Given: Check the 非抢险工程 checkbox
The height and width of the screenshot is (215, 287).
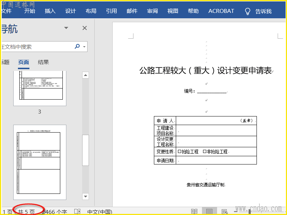Looking at the screenshot, I should (x=204, y=152).
